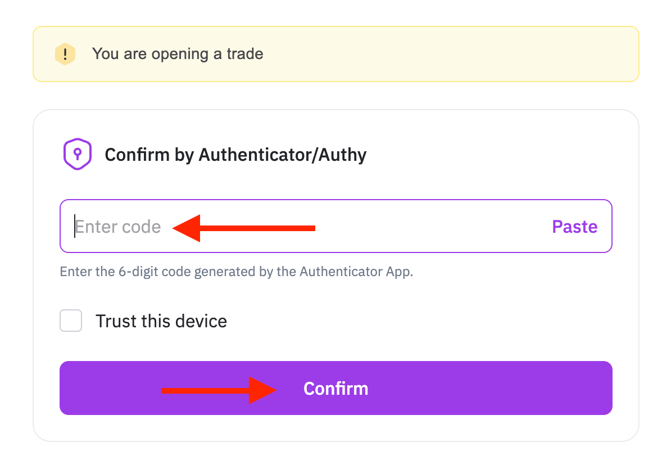Click the yellow hexagon warning icon
The width and height of the screenshot is (662, 460).
tap(65, 54)
